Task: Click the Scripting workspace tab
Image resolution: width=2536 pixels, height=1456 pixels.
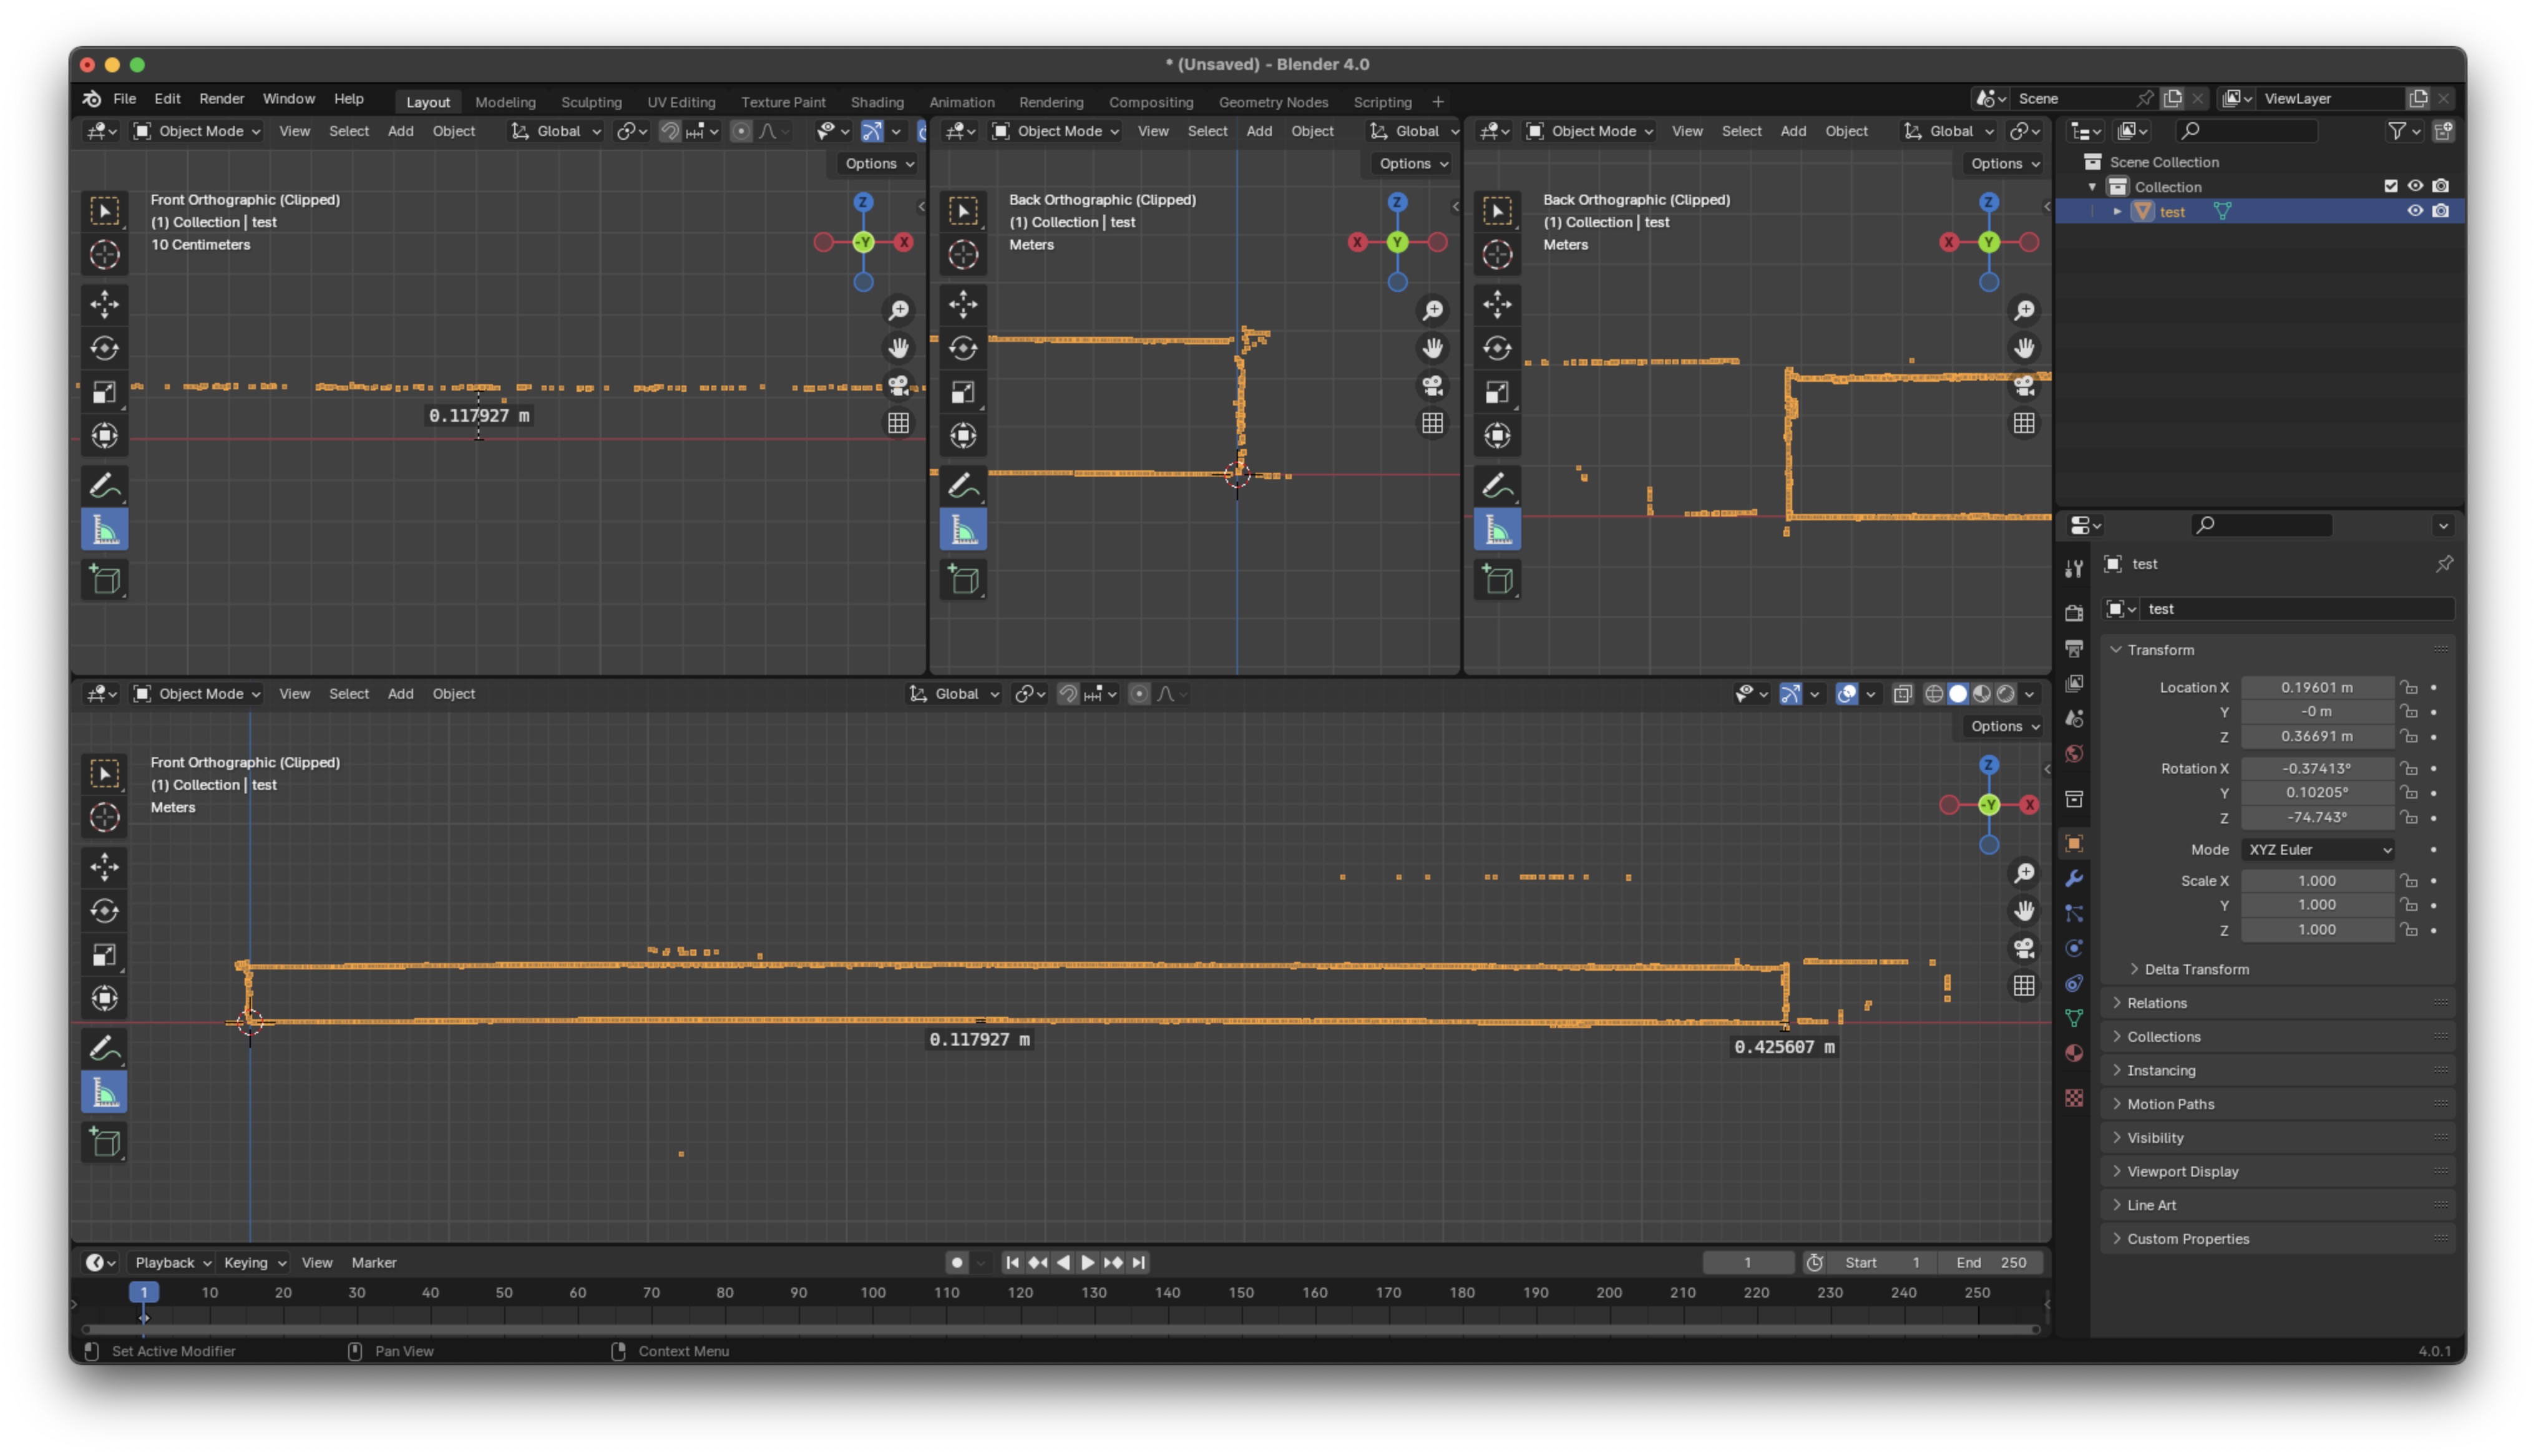Action: (x=1381, y=99)
